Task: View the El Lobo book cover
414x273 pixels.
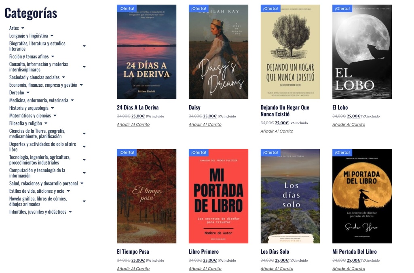Action: pos(362,52)
